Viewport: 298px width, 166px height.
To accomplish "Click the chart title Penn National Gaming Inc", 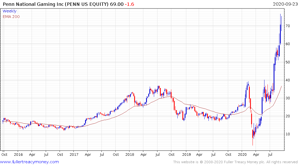I will 34,4.
